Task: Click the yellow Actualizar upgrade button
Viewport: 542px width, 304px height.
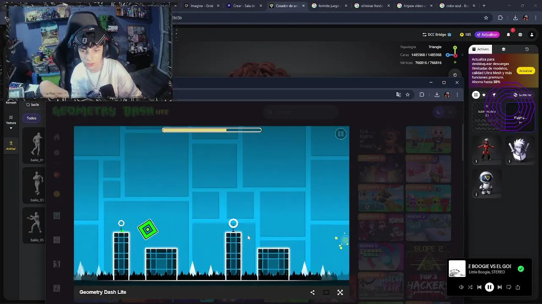Action: click(525, 71)
